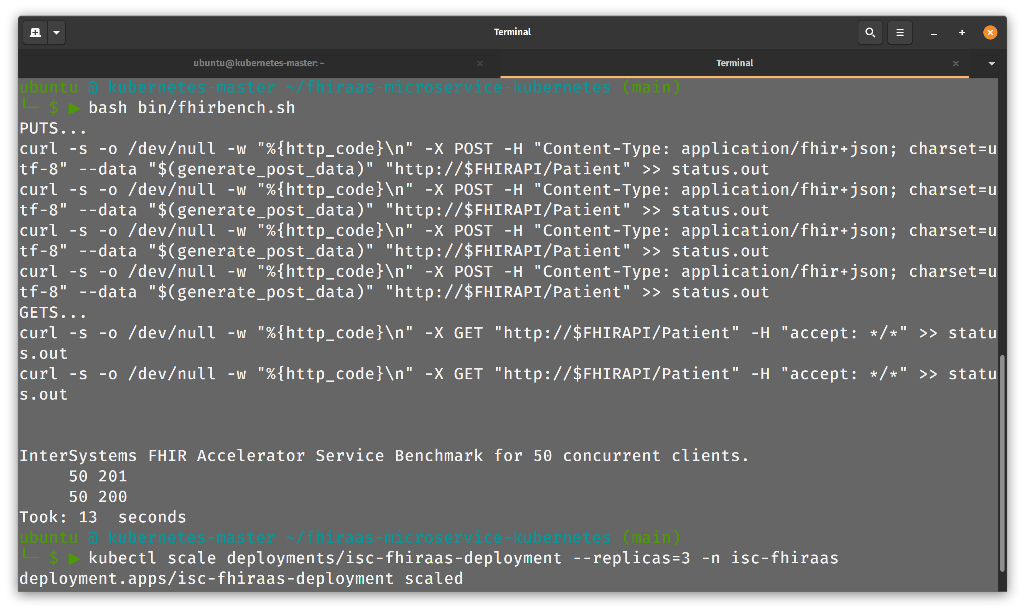Open the terminal search tool
Viewport: 1025px width, 612px height.
tap(870, 32)
